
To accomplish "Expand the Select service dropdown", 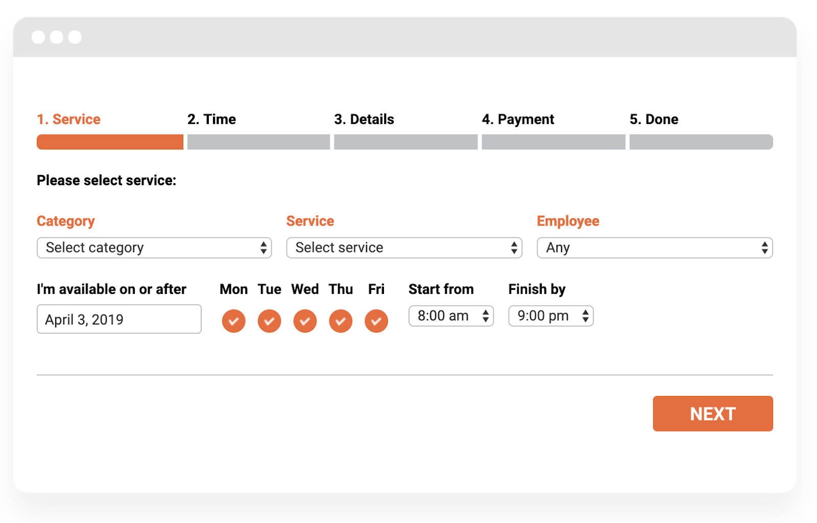I will (404, 248).
